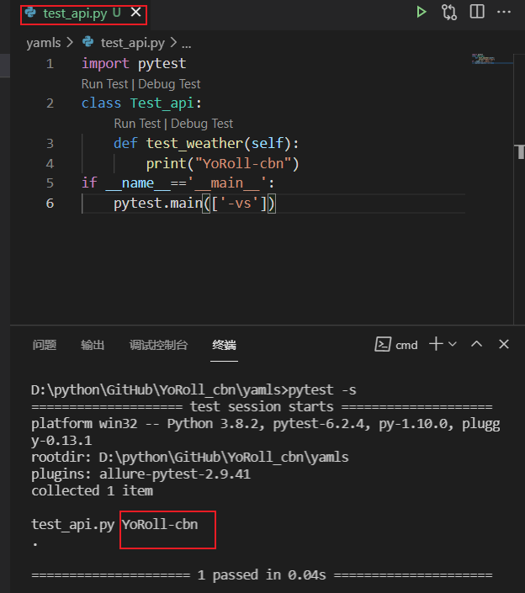This screenshot has width=525, height=593.
Task: Maximize the panel with the up chevron
Action: tap(476, 344)
